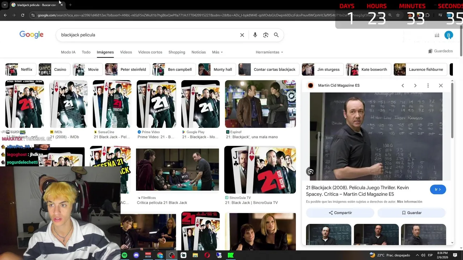Open the Windows notification center
Viewport: 463px width, 260px height.
pyautogui.click(x=456, y=255)
